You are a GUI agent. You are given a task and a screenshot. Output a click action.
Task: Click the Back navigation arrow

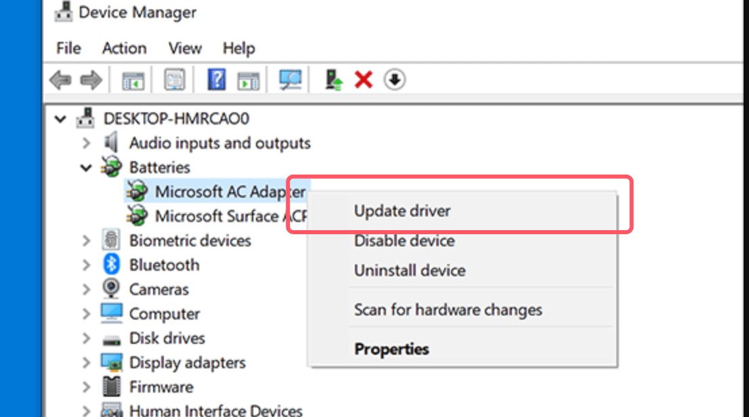pyautogui.click(x=62, y=79)
